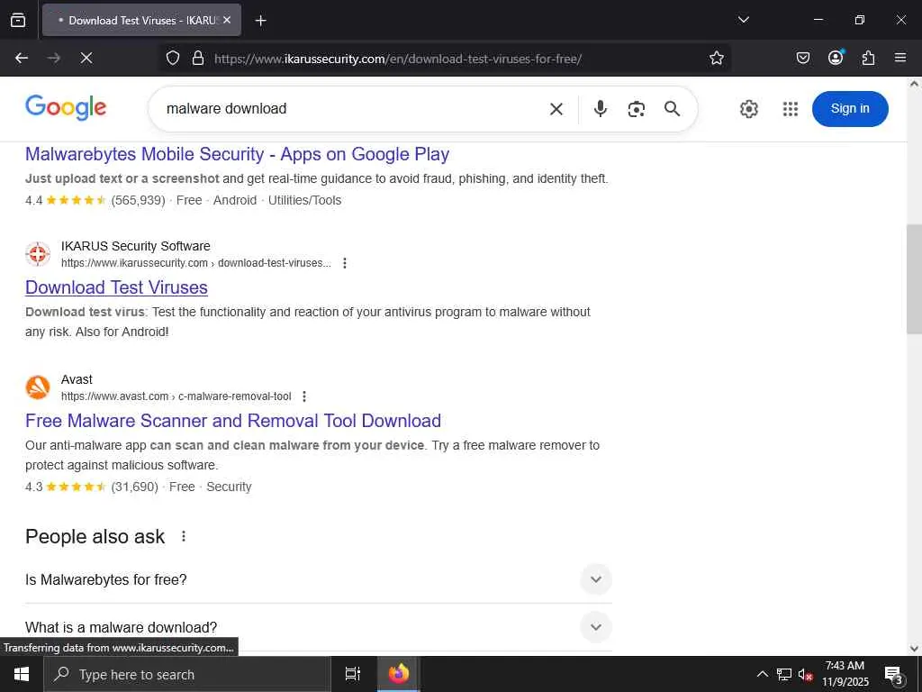View site security via the padlock icon
The height and width of the screenshot is (692, 922).
[x=198, y=58]
